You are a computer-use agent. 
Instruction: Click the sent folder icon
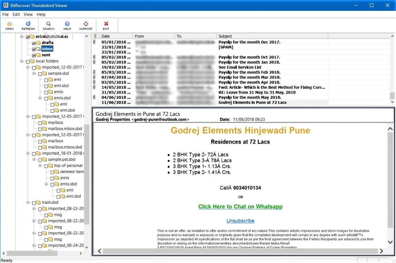pos(38,55)
